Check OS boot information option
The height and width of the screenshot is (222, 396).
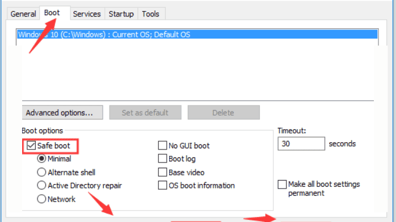[x=162, y=185]
